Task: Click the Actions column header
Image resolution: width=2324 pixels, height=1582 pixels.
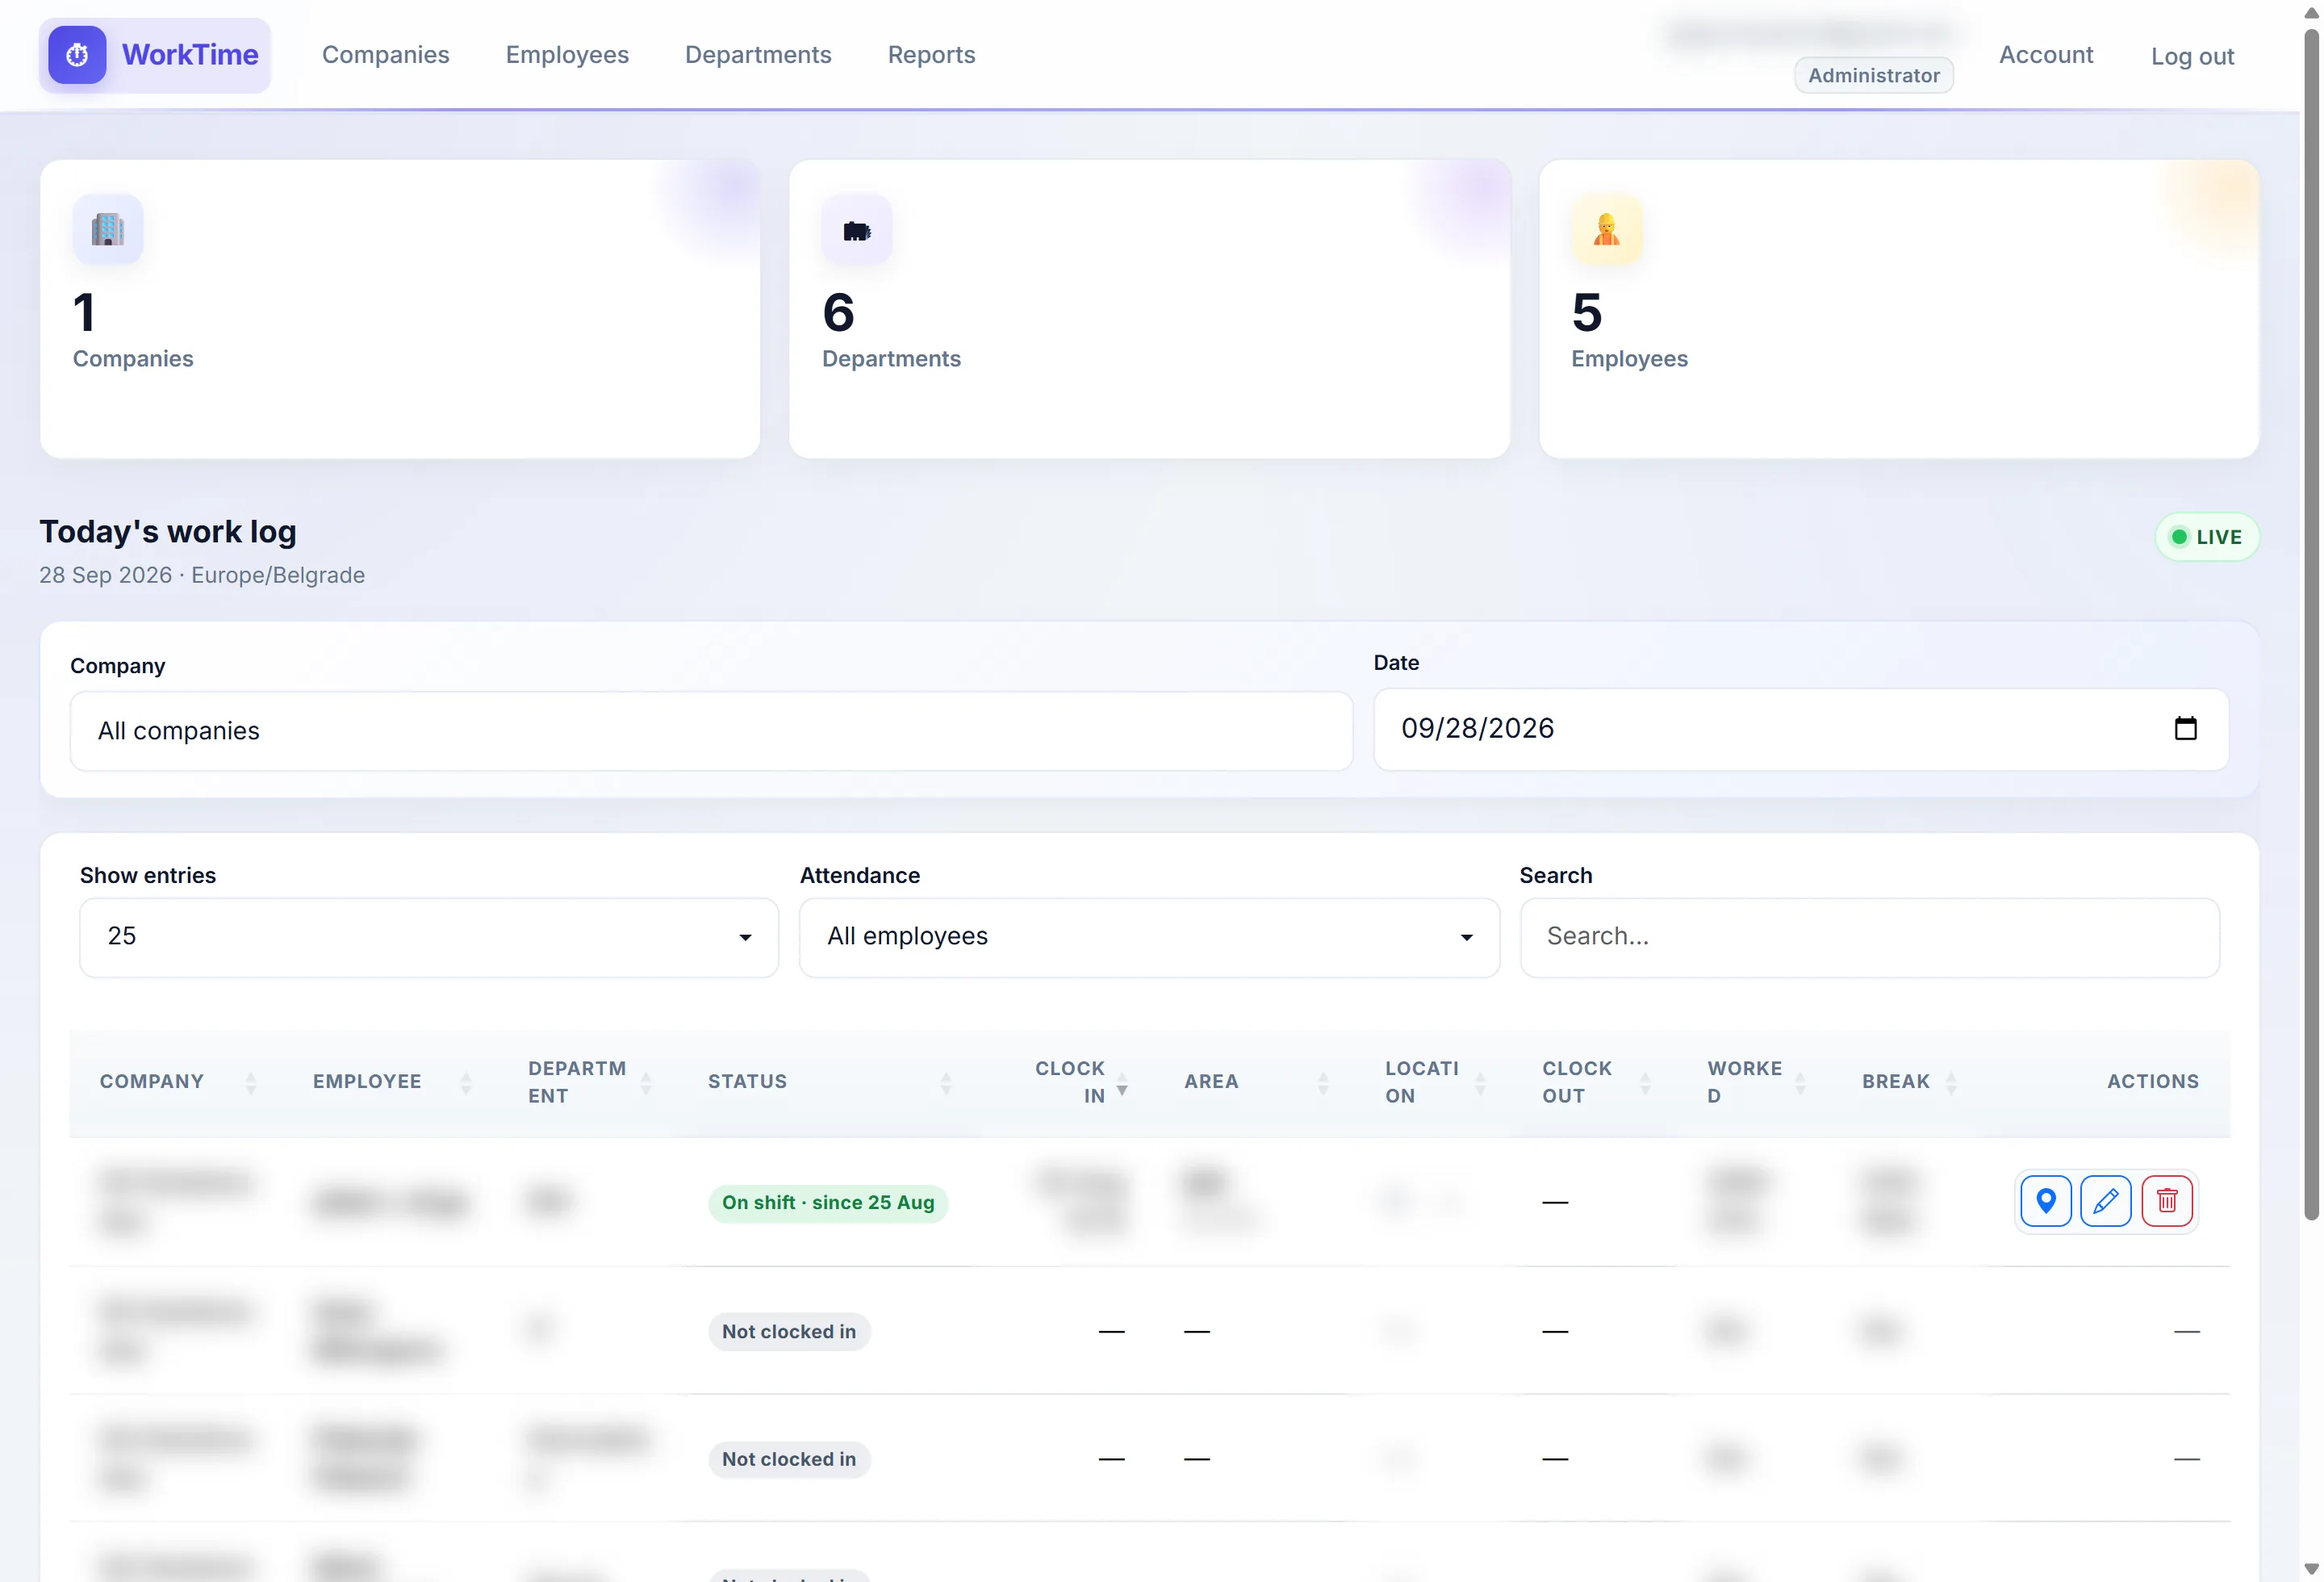Action: point(2152,1082)
